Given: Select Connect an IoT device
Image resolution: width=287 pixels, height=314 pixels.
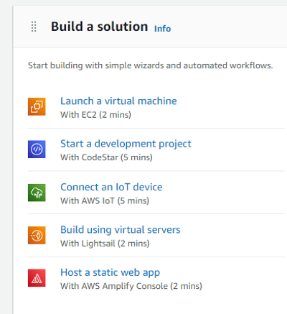Looking at the screenshot, I should coord(111,187).
